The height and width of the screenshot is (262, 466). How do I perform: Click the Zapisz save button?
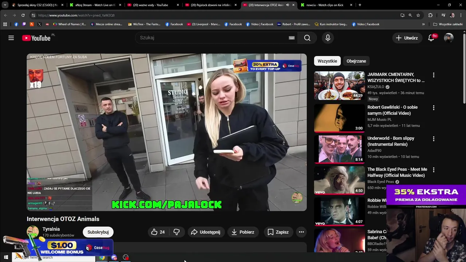coord(278,232)
